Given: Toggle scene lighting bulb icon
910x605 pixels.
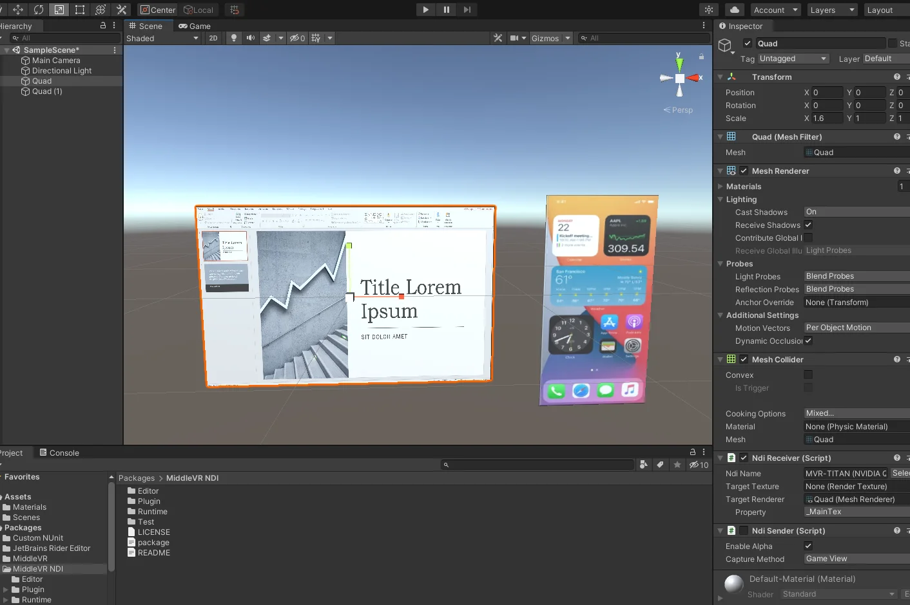Looking at the screenshot, I should [234, 38].
